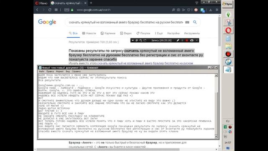Expand the Ещё more options menu
Image resolution: width=268 pixels, height=151 pixels.
point(159,33)
